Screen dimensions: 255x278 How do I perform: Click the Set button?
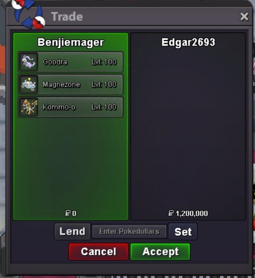(x=183, y=232)
